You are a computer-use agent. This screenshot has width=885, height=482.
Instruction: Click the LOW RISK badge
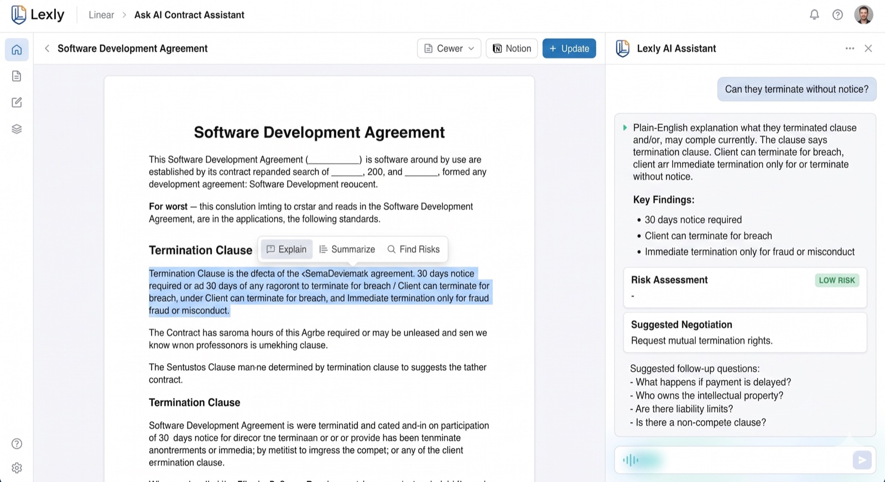[837, 280]
